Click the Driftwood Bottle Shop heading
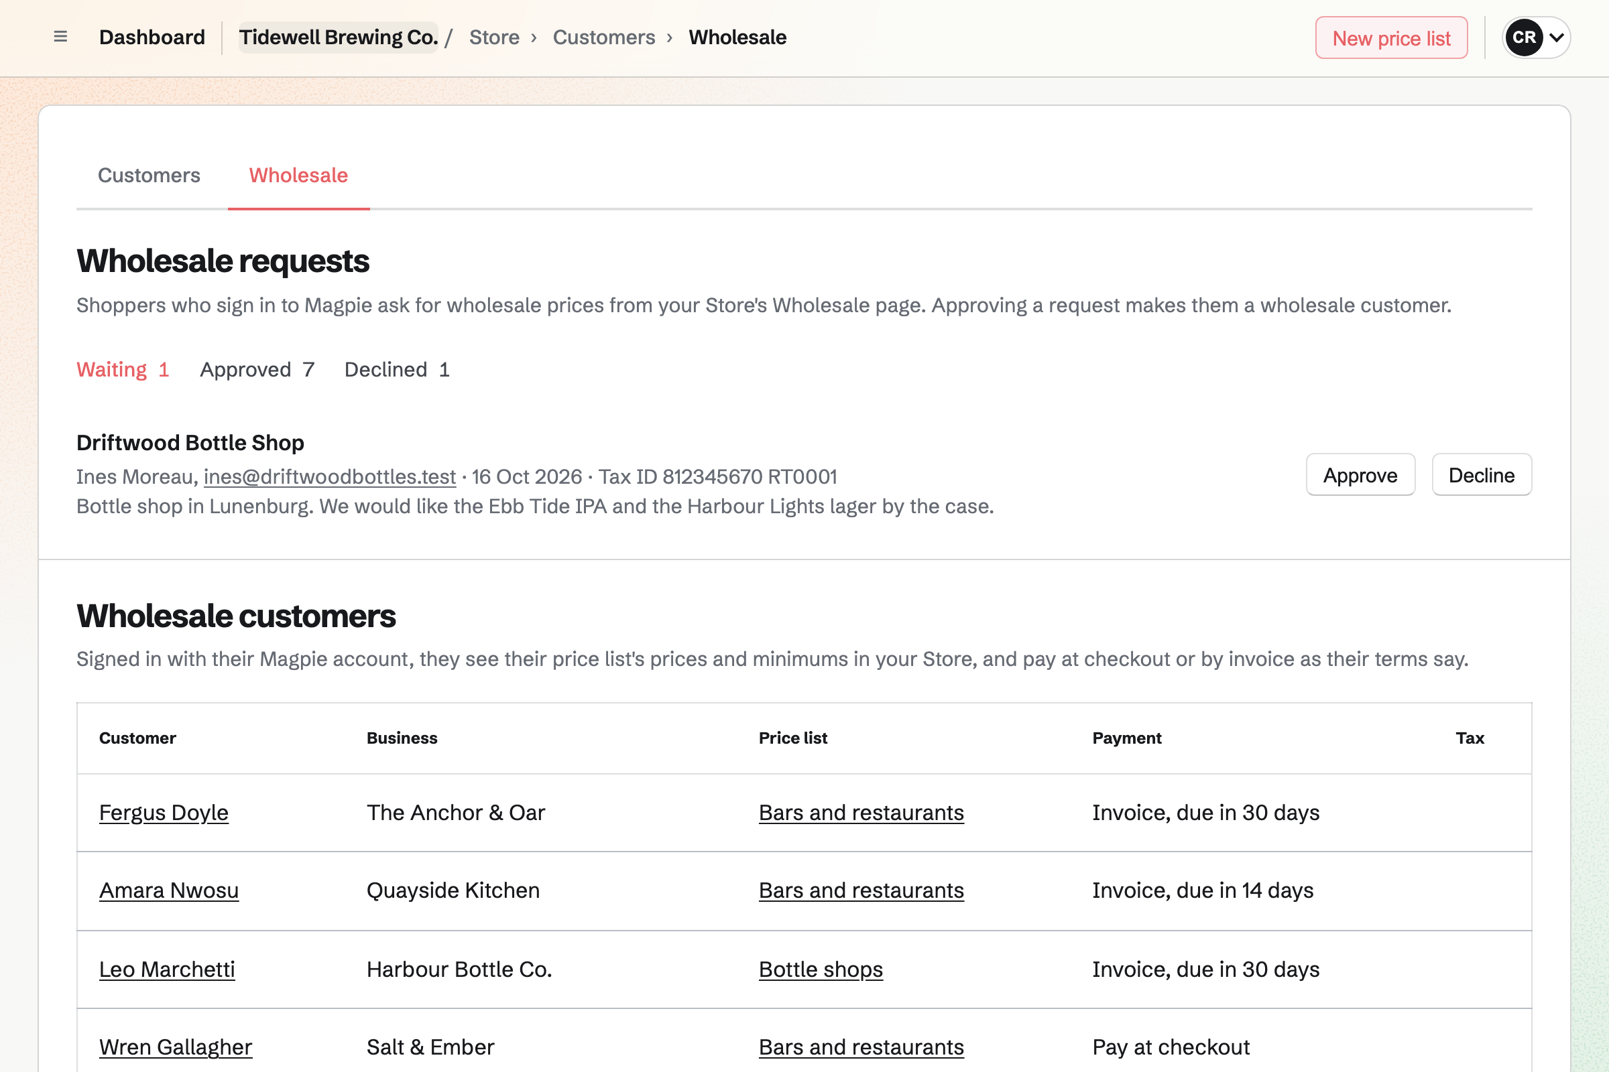1609x1072 pixels. pyautogui.click(x=190, y=443)
